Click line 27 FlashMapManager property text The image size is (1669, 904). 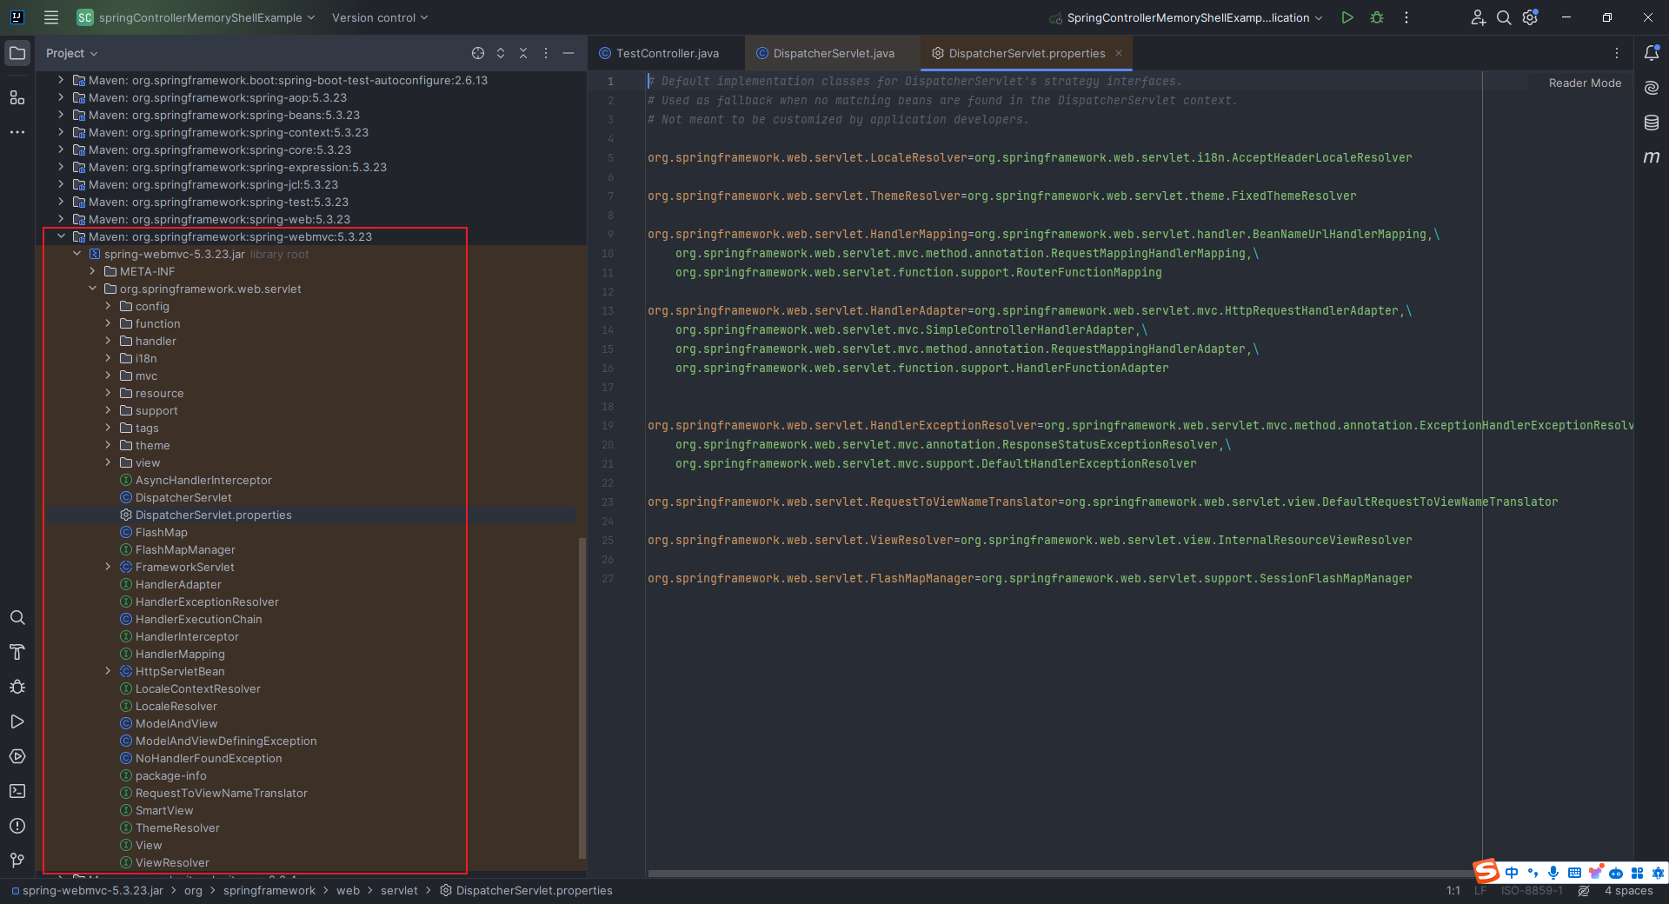click(x=1029, y=578)
